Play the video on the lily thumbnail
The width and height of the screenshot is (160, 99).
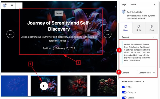(44, 86)
